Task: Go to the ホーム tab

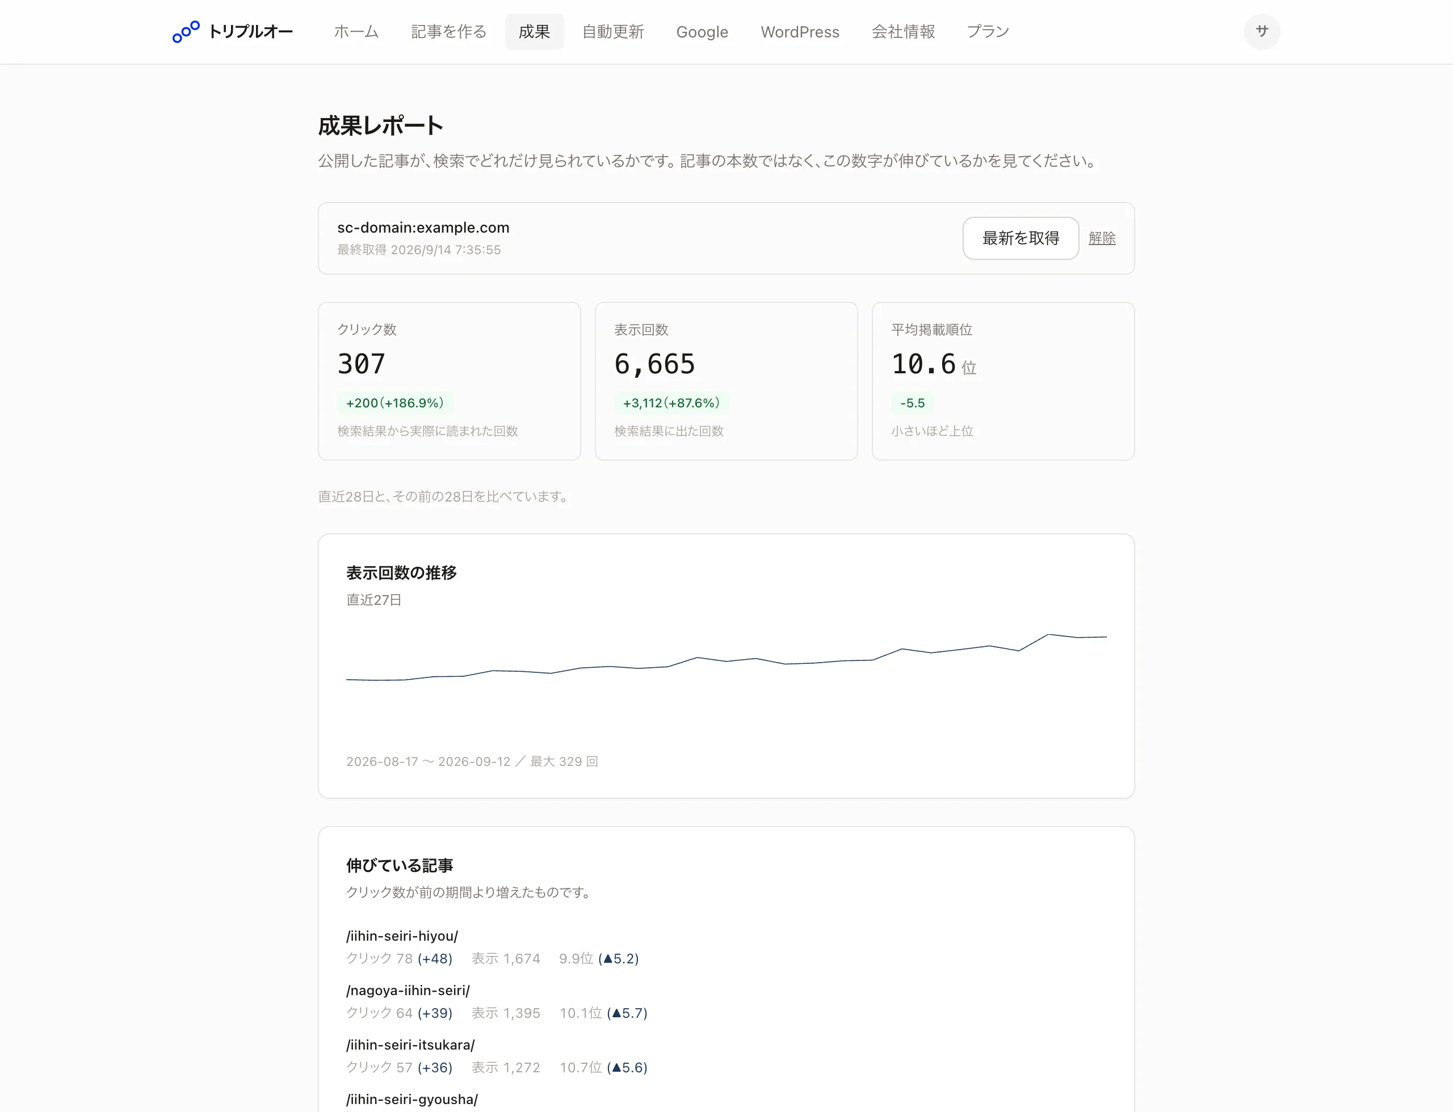Action: [356, 32]
